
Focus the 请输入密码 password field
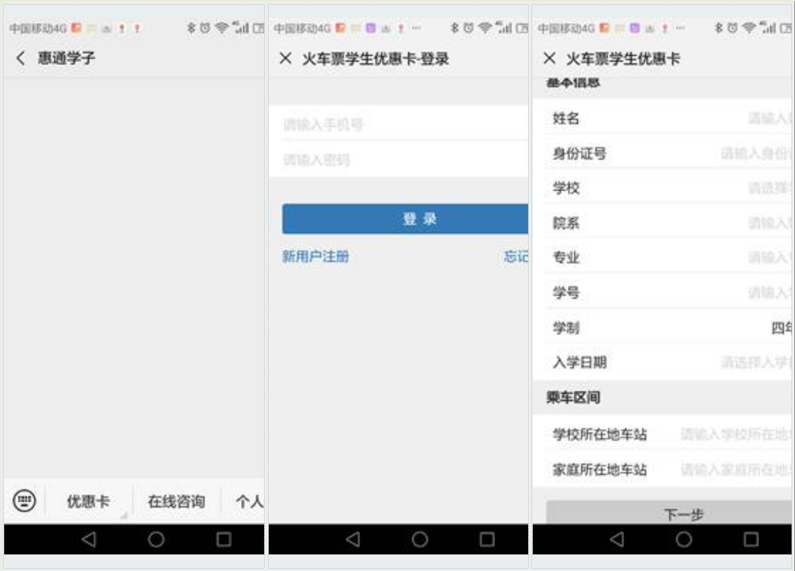(403, 160)
